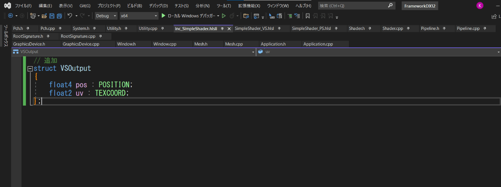Open the x64 platform dropdown
This screenshot has width=501, height=187.
(139, 16)
